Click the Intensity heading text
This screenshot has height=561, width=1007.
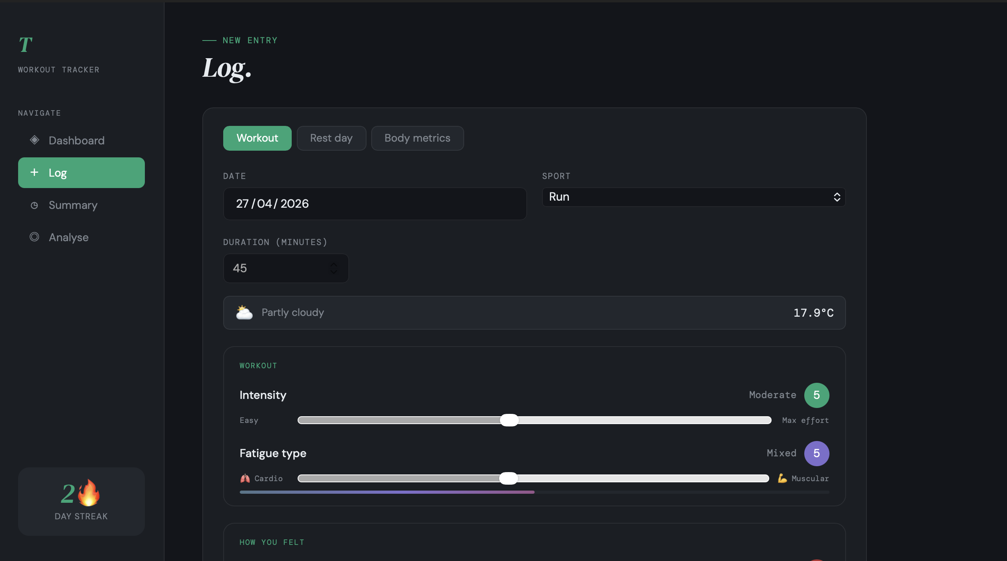[263, 395]
